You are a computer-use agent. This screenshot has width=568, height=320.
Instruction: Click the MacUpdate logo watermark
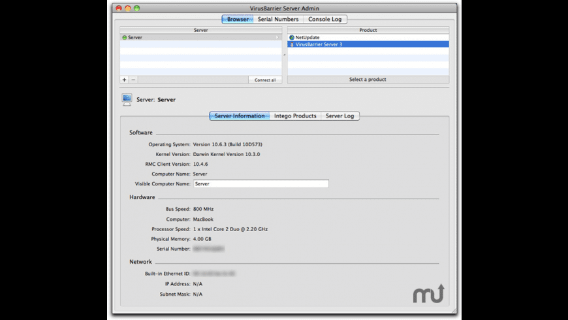pyautogui.click(x=428, y=294)
